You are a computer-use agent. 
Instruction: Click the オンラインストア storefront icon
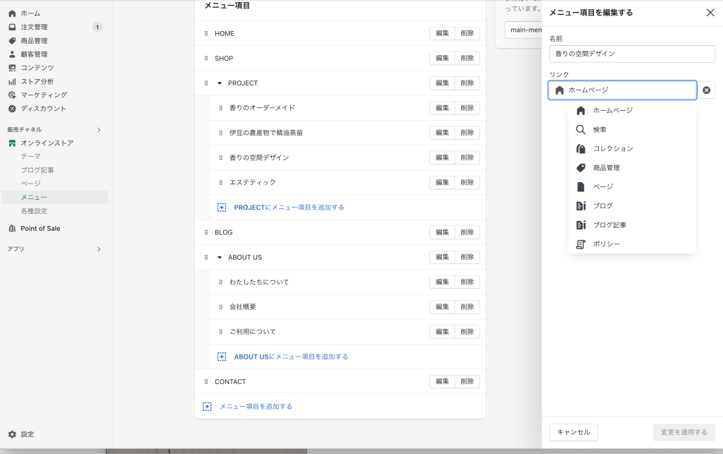(12, 143)
